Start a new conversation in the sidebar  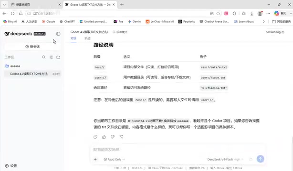pyautogui.click(x=32, y=47)
